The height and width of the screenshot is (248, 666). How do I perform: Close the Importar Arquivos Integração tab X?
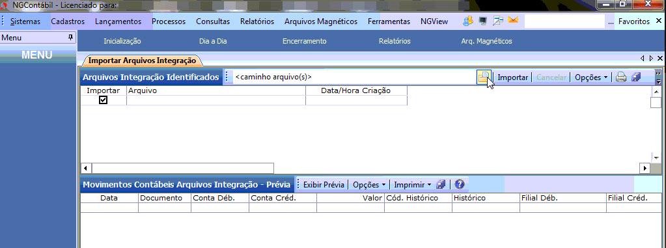660,58
